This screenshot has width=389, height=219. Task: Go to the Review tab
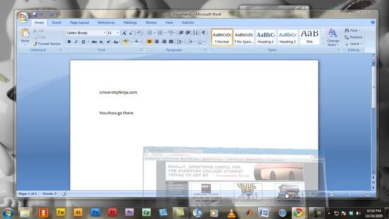(151, 23)
